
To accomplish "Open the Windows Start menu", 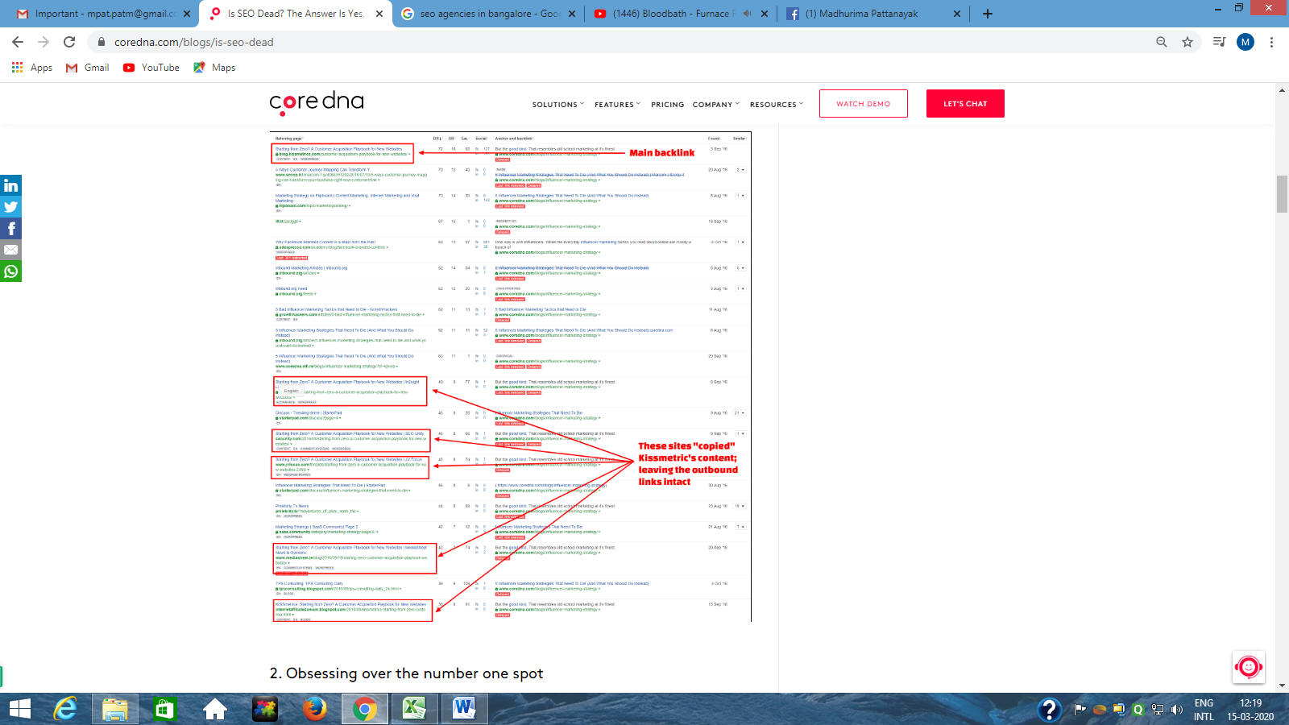I will pos(20,709).
